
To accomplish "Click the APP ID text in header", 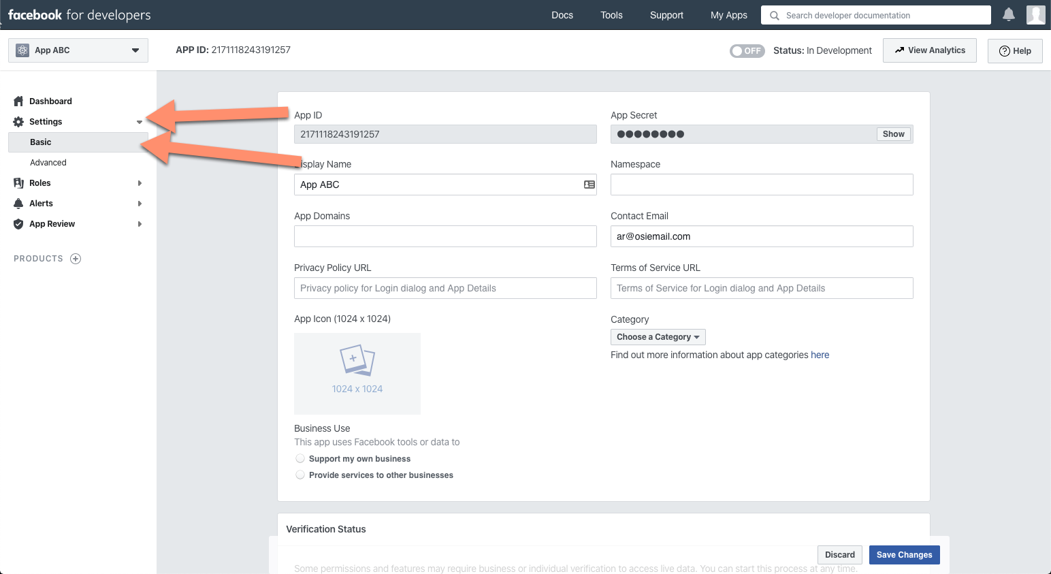I will pos(233,50).
